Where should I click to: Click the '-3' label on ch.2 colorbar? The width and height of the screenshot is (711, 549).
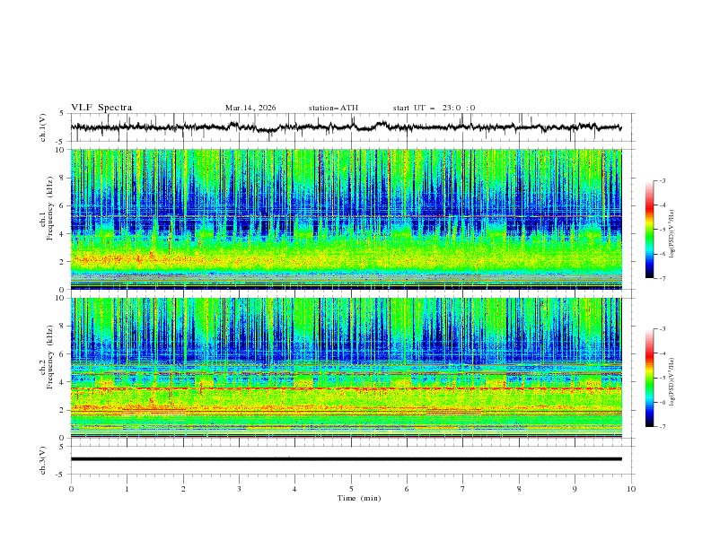coord(662,329)
